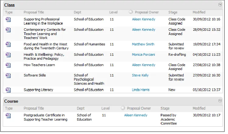
Task: Sort Class table by Modified column
Action: (x=199, y=12)
